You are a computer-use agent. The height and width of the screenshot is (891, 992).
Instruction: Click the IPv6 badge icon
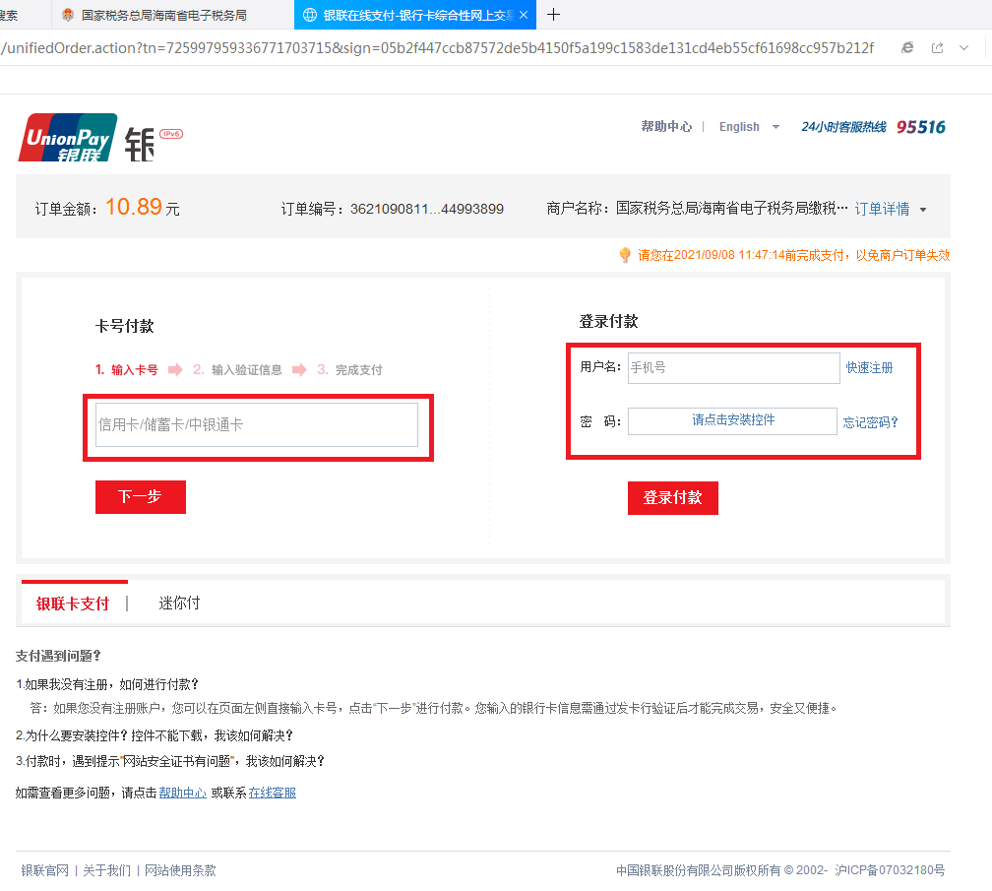pyautogui.click(x=171, y=134)
